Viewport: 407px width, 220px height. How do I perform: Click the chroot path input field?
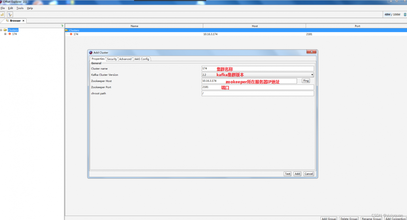(x=258, y=94)
